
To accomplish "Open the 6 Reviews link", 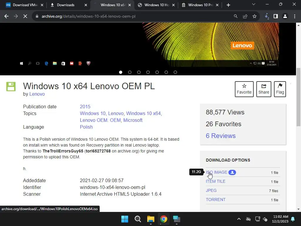I will click(220, 136).
